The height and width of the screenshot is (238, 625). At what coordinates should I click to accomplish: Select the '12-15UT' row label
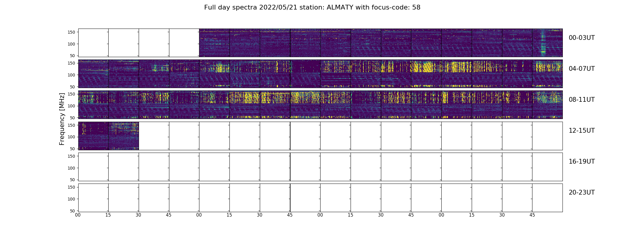point(582,131)
